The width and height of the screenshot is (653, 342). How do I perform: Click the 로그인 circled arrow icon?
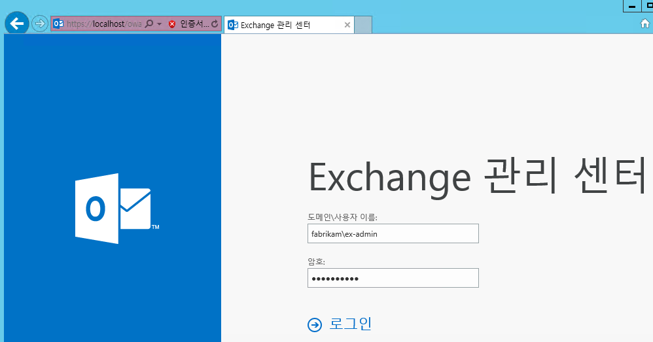point(315,324)
